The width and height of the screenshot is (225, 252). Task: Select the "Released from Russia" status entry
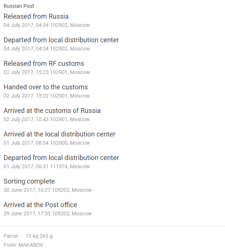(36, 16)
